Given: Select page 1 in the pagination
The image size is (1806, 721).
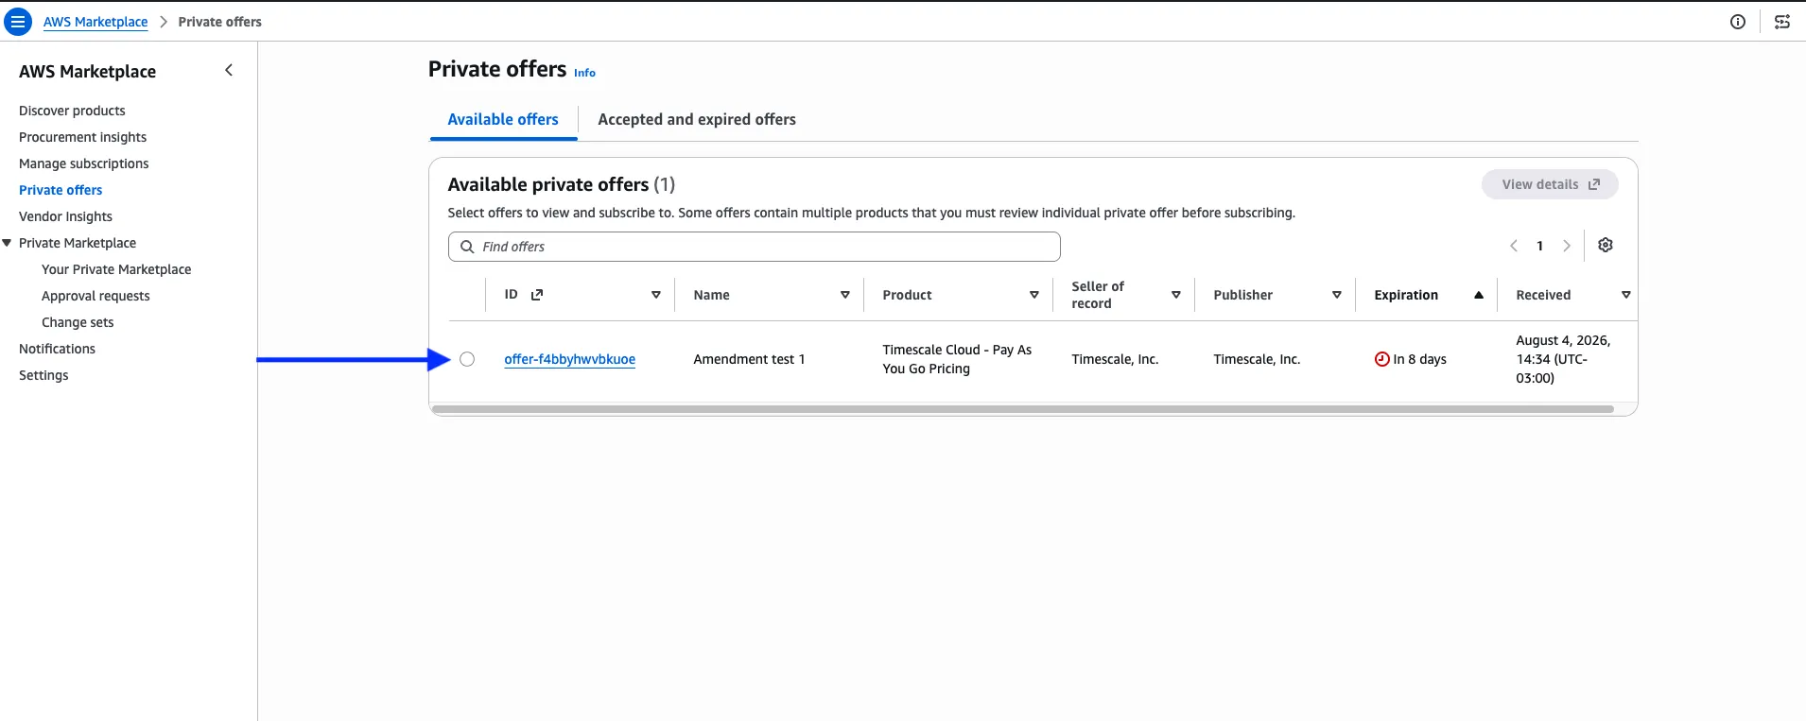Looking at the screenshot, I should pyautogui.click(x=1540, y=246).
